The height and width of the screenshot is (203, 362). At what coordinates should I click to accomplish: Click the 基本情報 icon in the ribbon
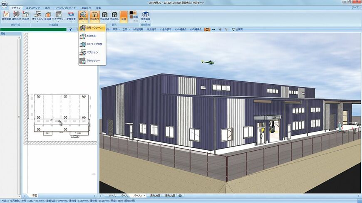(7, 16)
